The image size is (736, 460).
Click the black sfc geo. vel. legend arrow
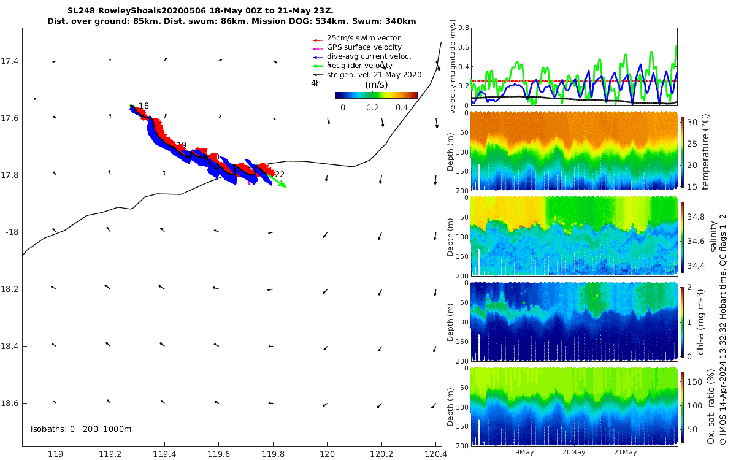point(318,75)
